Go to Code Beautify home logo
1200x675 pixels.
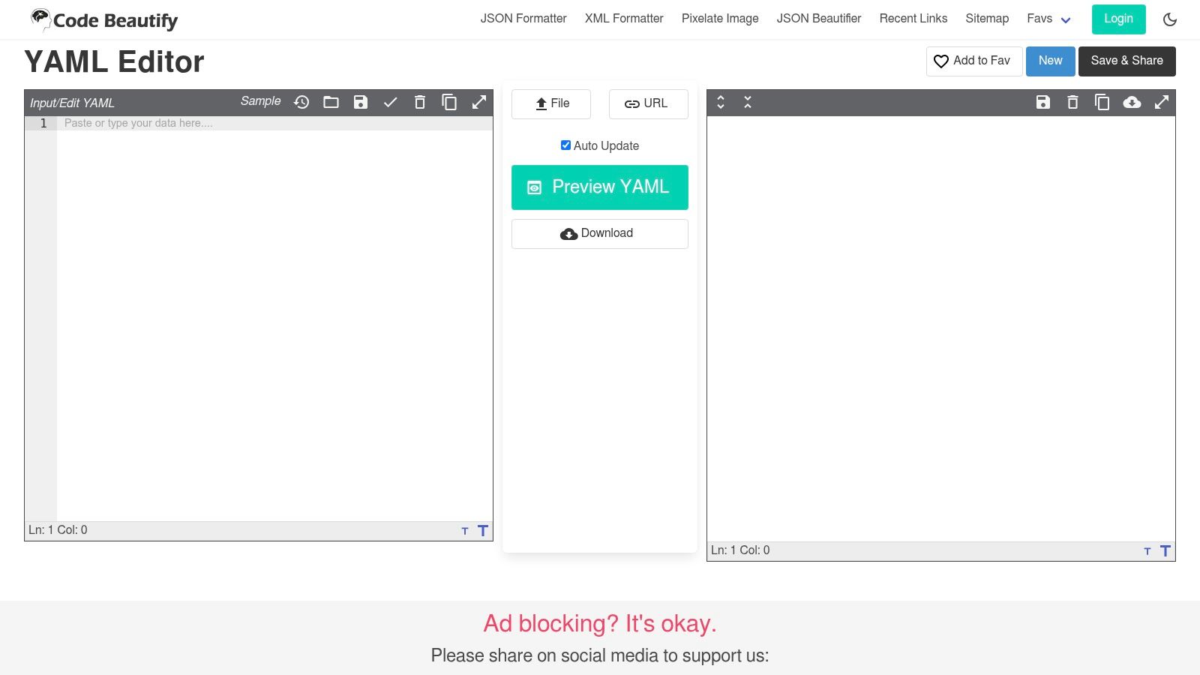point(104,20)
